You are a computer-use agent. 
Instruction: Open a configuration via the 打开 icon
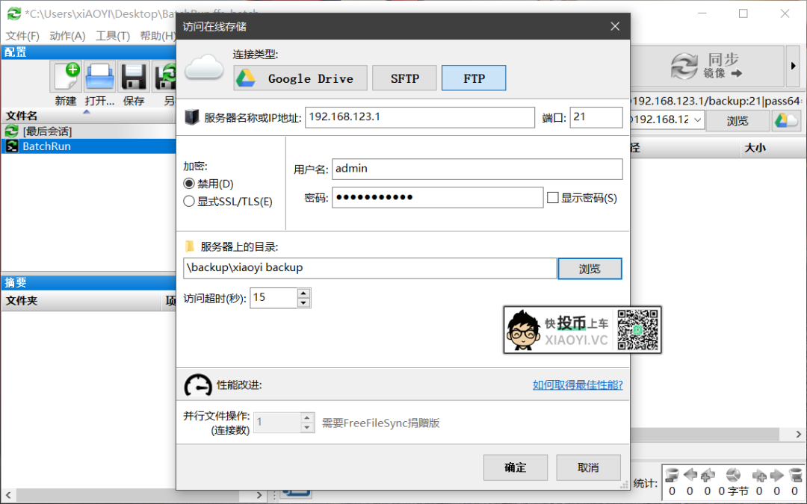click(x=99, y=76)
